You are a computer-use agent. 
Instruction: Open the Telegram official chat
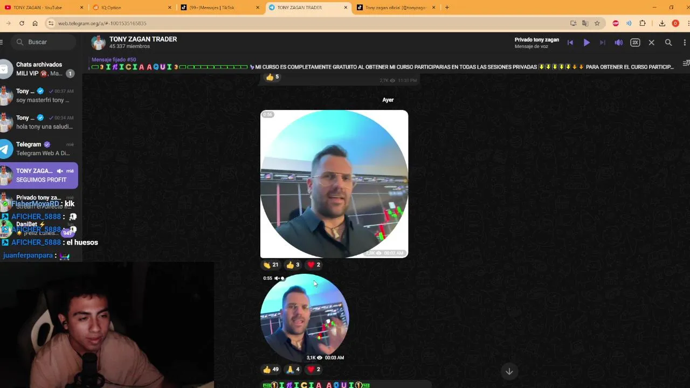pyautogui.click(x=39, y=149)
